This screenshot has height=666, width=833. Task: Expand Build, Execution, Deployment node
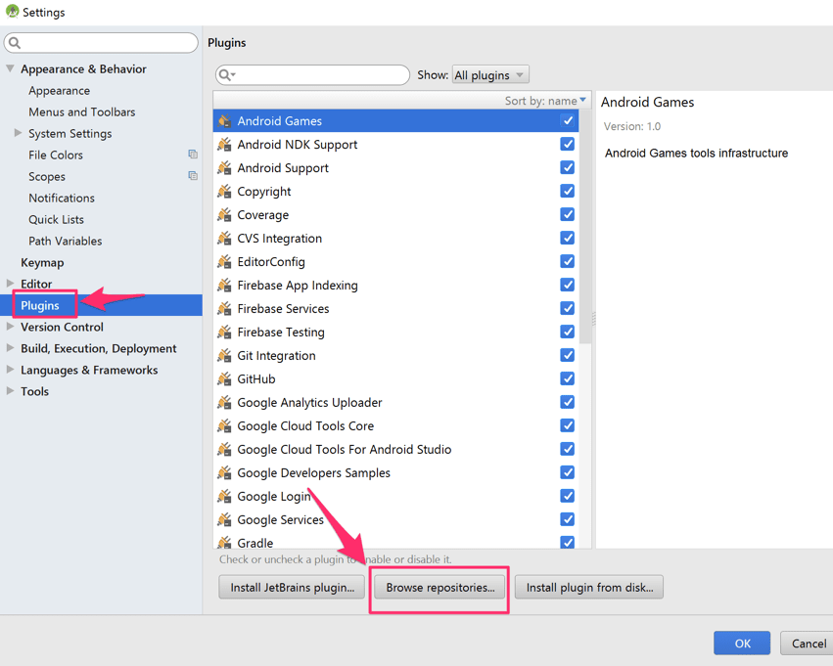point(10,347)
